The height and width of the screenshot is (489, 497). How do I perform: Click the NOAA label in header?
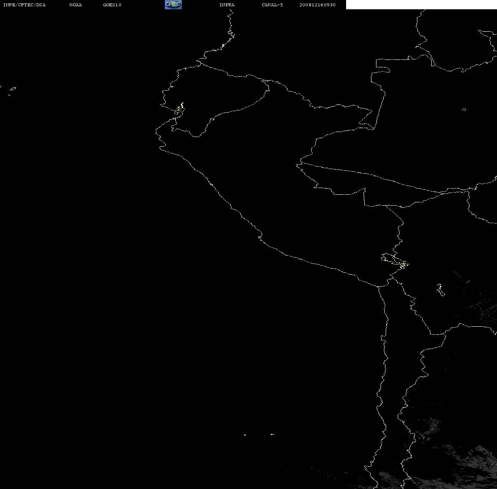pyautogui.click(x=75, y=5)
